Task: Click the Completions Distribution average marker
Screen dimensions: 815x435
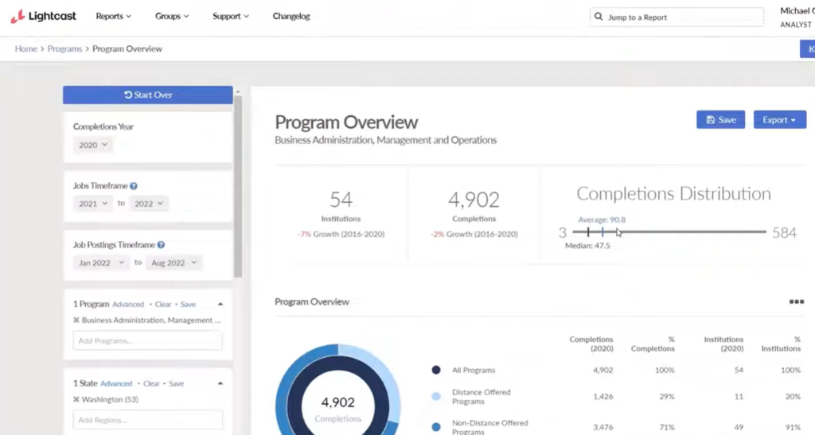Action: [x=602, y=232]
